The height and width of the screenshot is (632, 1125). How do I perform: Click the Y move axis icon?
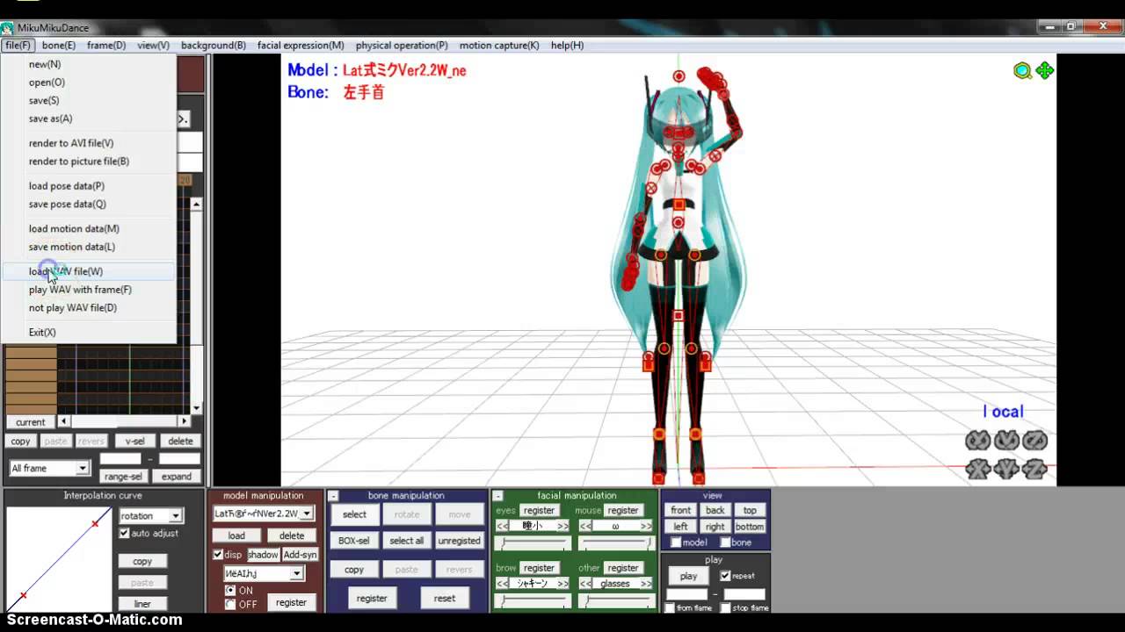point(1006,469)
